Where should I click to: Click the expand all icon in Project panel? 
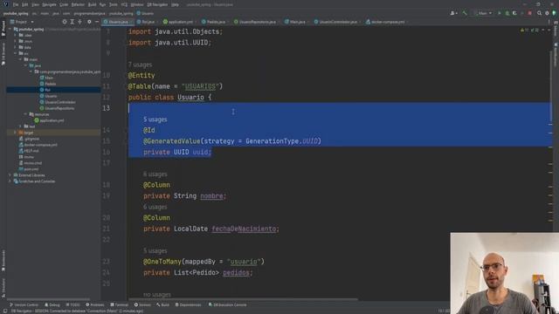(x=72, y=22)
